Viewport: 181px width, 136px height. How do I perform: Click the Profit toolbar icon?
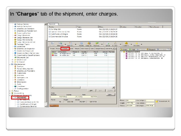81,43
